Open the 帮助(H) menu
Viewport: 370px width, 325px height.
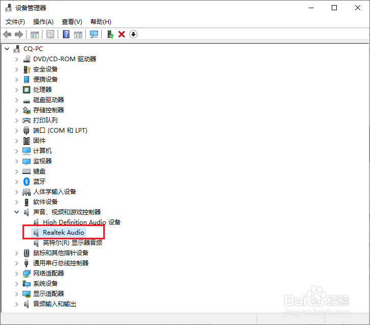click(x=101, y=22)
